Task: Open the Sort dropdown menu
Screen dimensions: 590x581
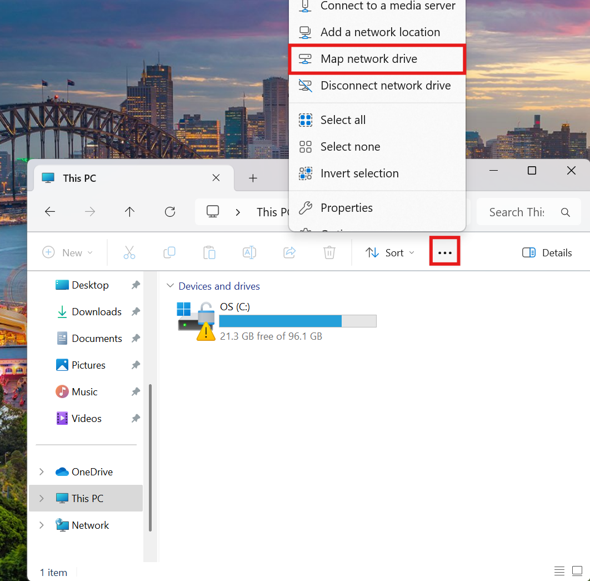Action: point(390,252)
